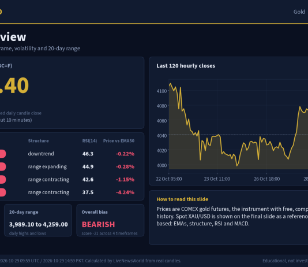Click the 'How to read this slide' heading
308x267 pixels.
182,199
